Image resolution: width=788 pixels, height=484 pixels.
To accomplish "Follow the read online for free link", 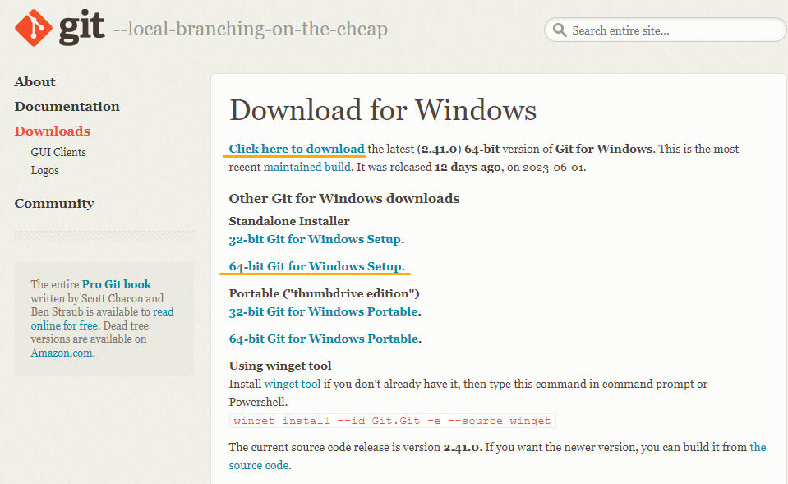I will point(102,319).
